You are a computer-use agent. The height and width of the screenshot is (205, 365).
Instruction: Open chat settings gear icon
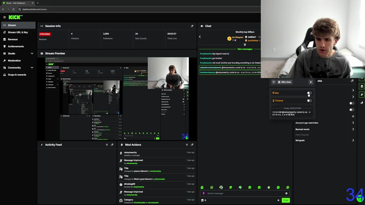(x=278, y=200)
